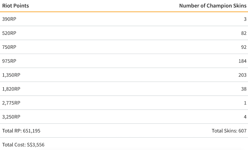248x150 pixels.
Task: Click the Total Cost: S$3,556 text
Action: pyautogui.click(x=23, y=144)
